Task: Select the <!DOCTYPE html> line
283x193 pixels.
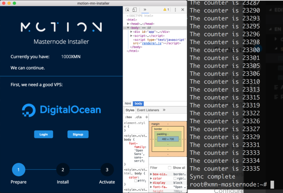Action: click(140, 16)
